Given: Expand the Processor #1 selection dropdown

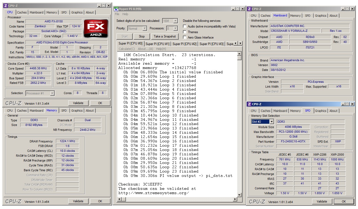Looking at the screenshot, I should coord(52,93).
